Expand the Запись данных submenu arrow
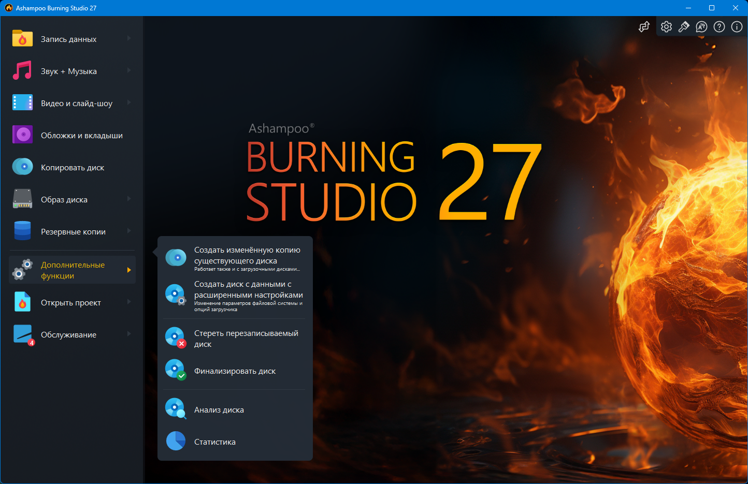 click(129, 39)
